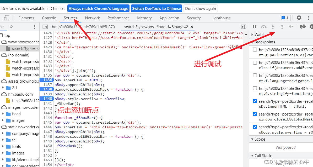The height and width of the screenshot is (167, 313).
Task: Open the Security tab
Action: pyautogui.click(x=194, y=18)
